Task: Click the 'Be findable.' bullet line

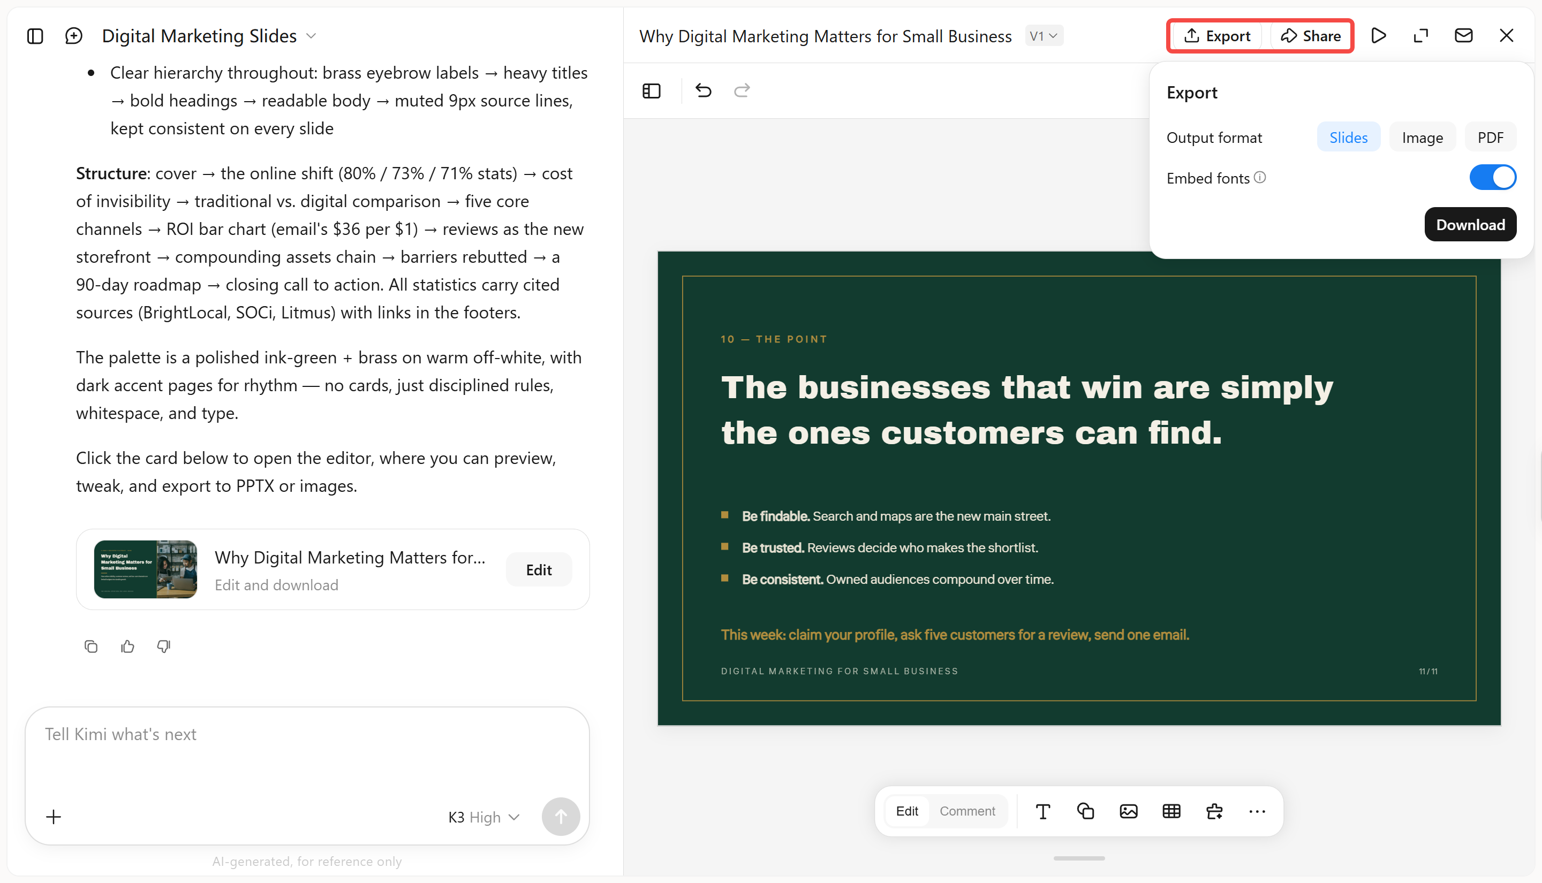Action: [896, 517]
